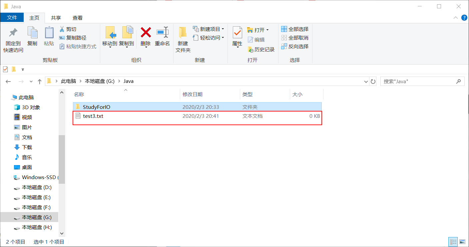
Task: Go back to previous folder
Action: click(8, 81)
